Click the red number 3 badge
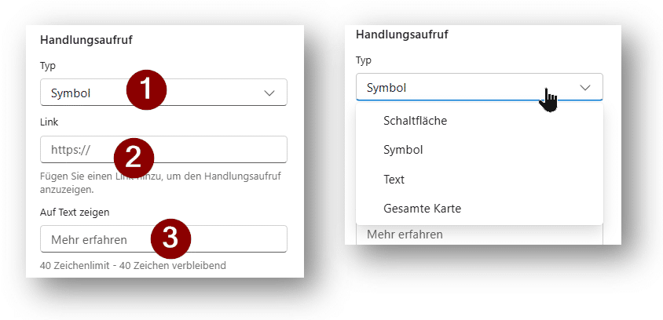 point(170,238)
